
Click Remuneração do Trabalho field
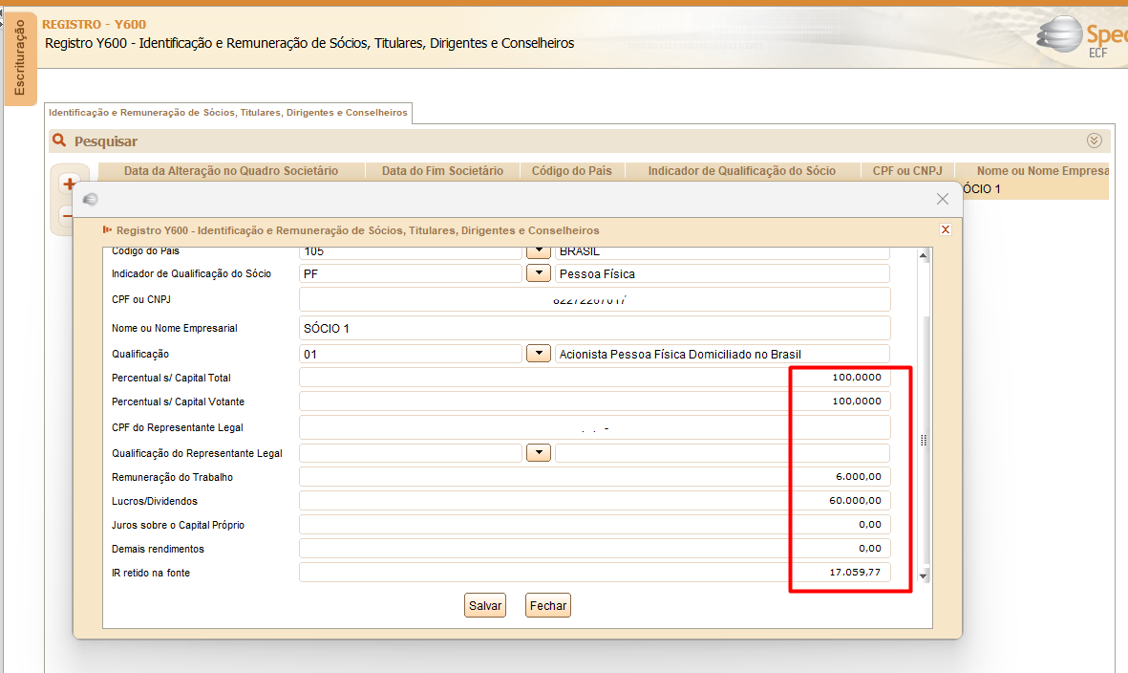[594, 476]
